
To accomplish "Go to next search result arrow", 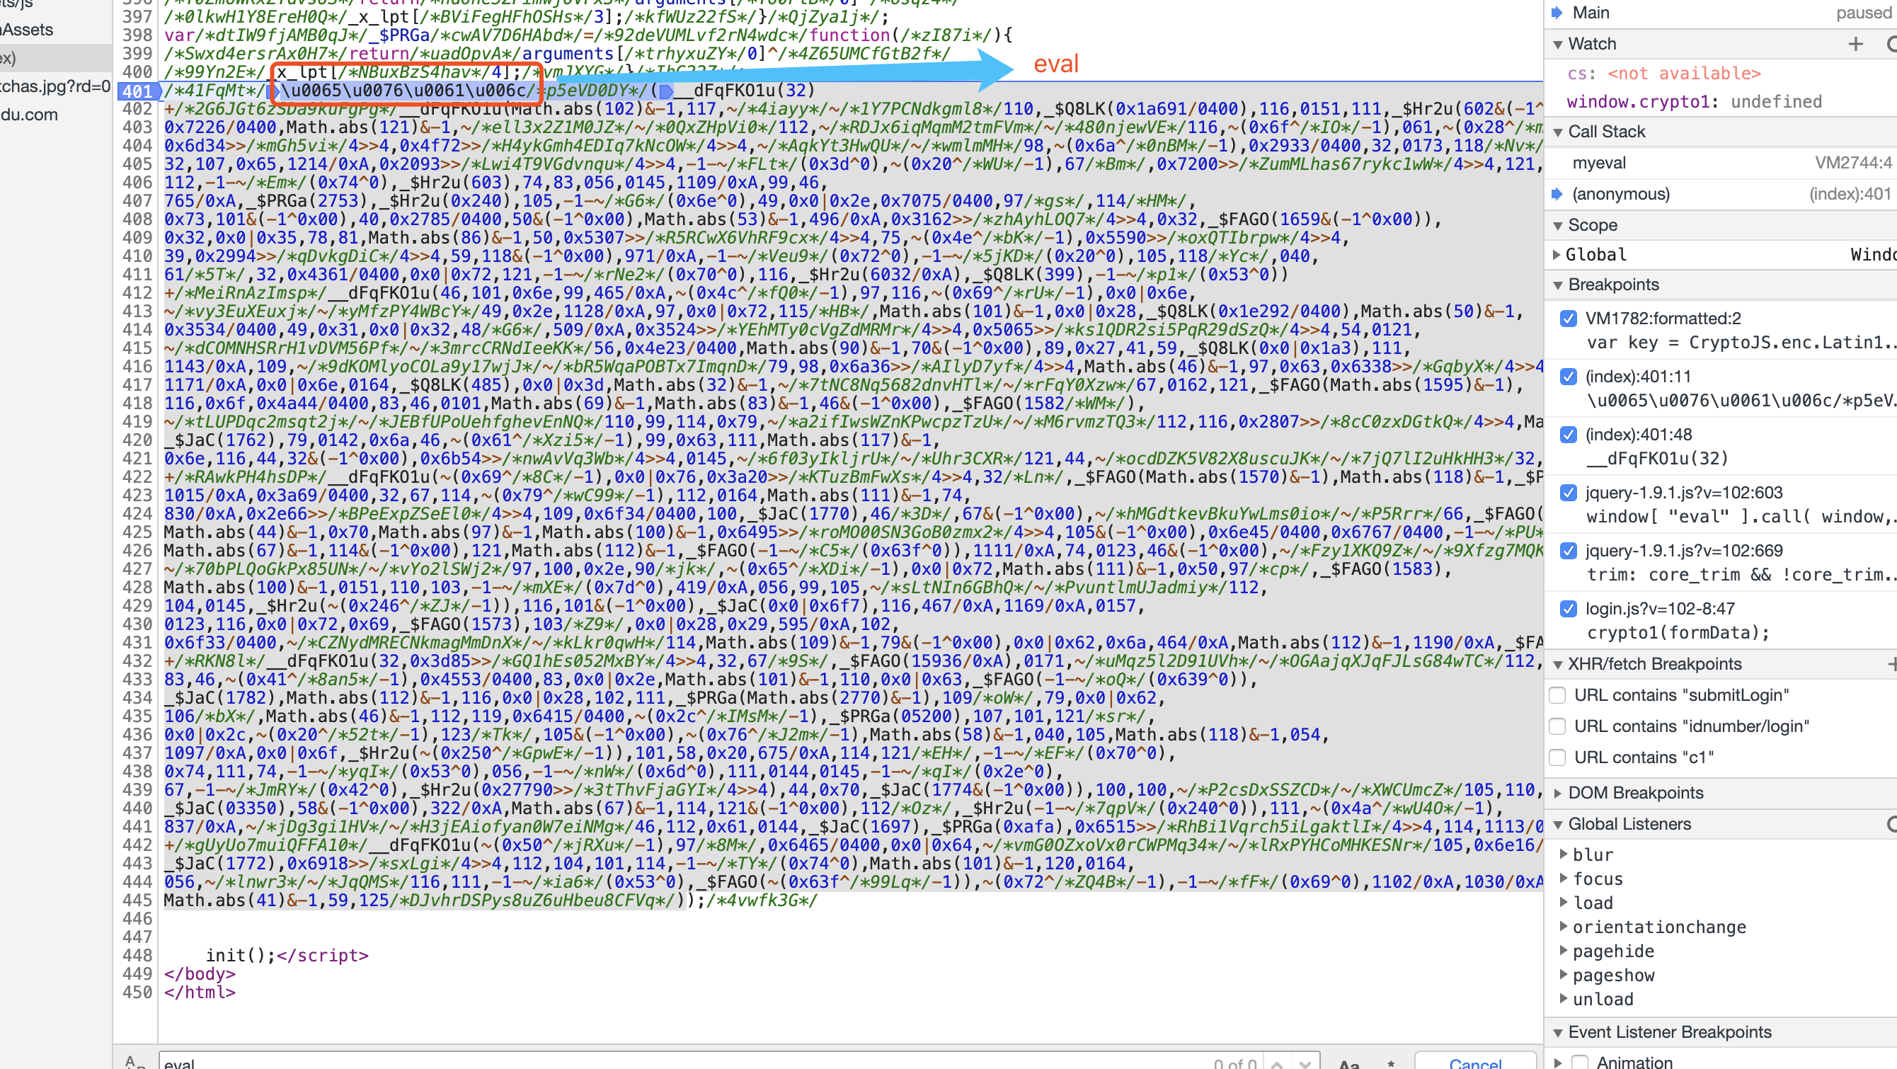I will tap(1305, 1064).
